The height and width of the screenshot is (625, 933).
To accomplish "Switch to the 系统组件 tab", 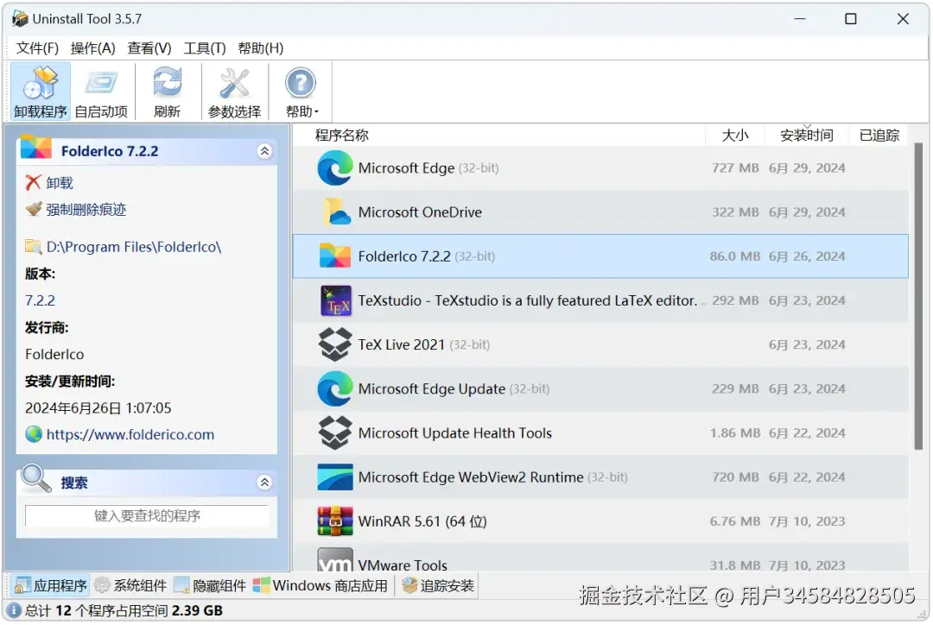I will tap(131, 586).
